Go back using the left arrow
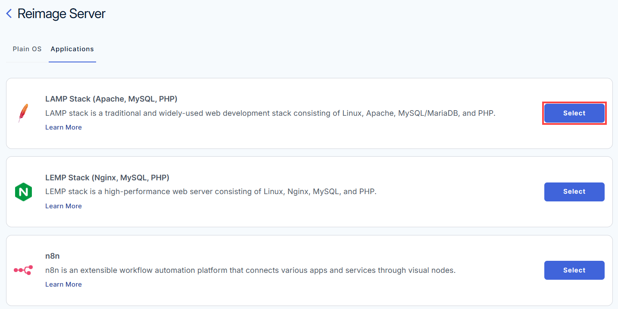618x309 pixels. (9, 13)
